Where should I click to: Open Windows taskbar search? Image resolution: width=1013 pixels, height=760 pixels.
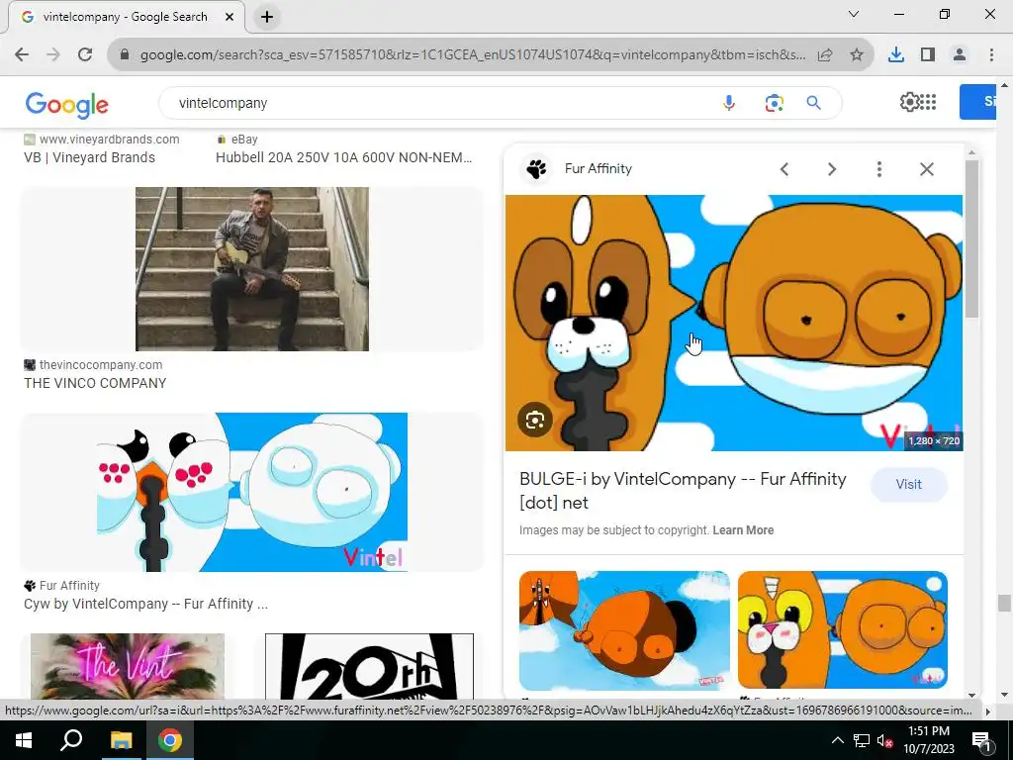[71, 740]
